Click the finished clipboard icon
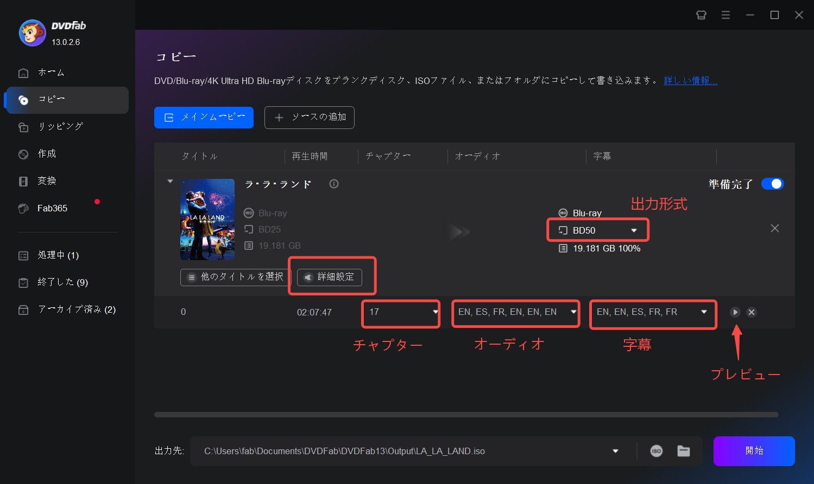 pyautogui.click(x=23, y=282)
